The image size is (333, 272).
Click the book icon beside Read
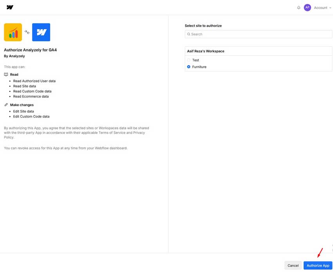6,75
